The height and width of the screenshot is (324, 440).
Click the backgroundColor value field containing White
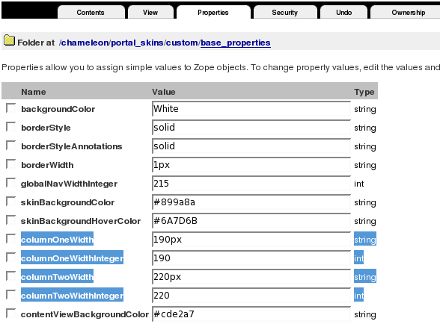(251, 109)
